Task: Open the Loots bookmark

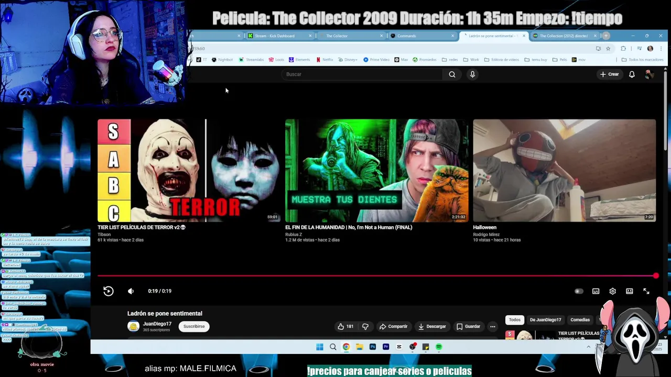Action: click(276, 60)
